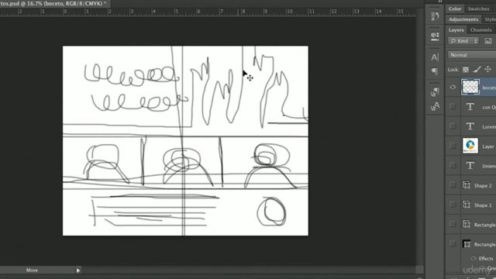Click the Shape 2 layer shape icon
This screenshot has width=496, height=279.
point(467,185)
